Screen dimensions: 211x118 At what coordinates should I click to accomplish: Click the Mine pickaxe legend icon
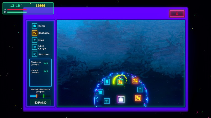tap(35, 40)
